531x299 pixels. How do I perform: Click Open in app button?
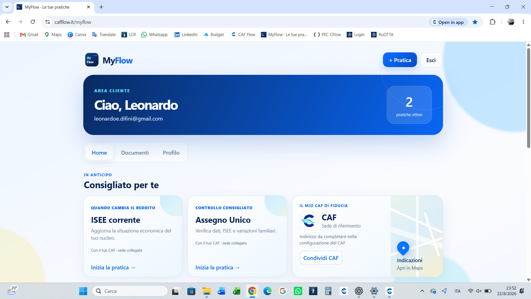(448, 22)
